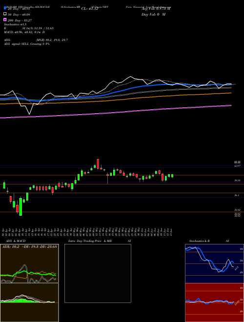The height and width of the screenshot is (322, 244).
Task: Click the blue 20 Day legend swatch
Action: tap(5, 8)
